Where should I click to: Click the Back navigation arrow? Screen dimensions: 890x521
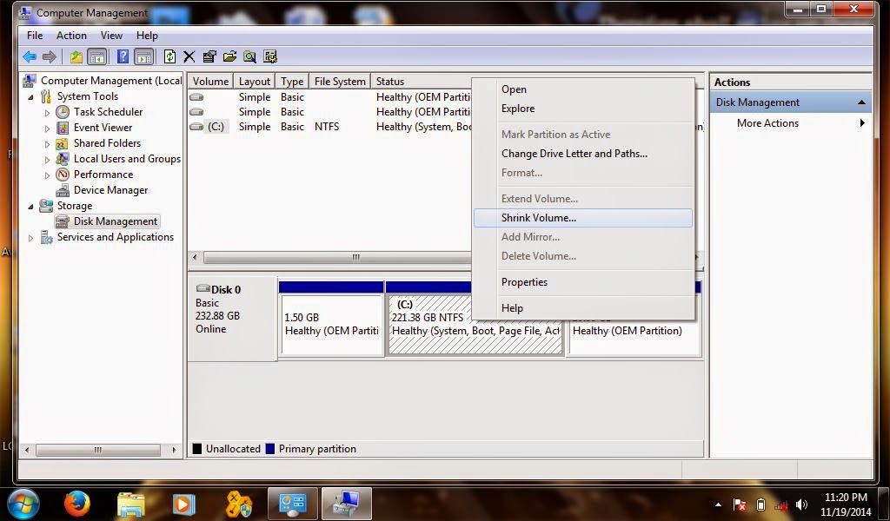pos(30,56)
